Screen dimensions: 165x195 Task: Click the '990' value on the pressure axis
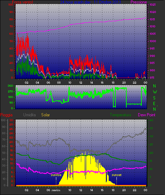(x=152, y=56)
